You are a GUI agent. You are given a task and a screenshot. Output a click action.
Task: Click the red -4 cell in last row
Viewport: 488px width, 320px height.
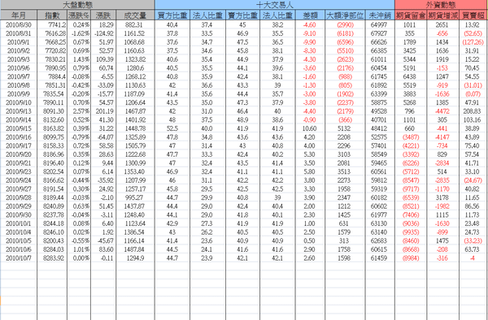click(472, 257)
